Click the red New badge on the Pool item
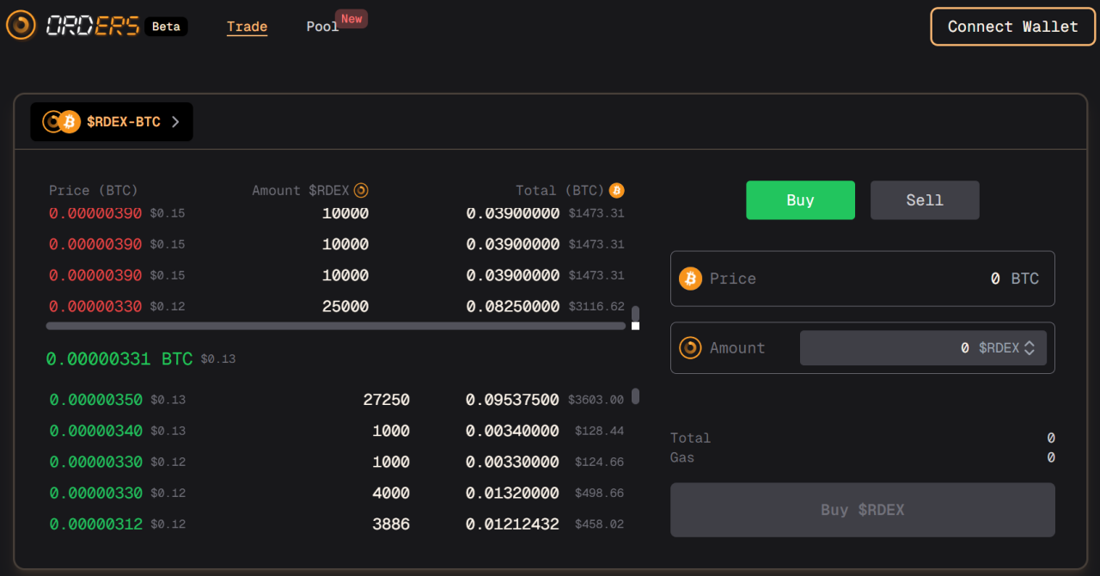Viewport: 1100px width, 576px height. tap(351, 18)
